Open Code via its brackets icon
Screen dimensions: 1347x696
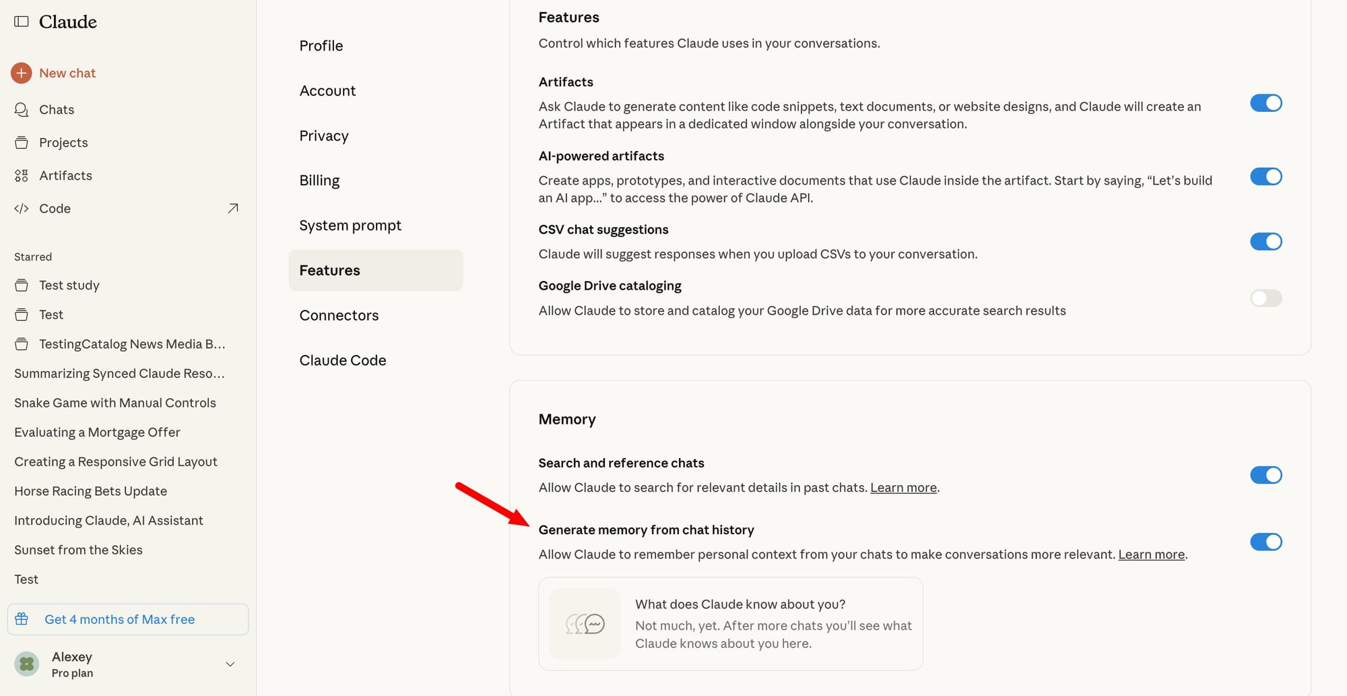[x=22, y=209]
